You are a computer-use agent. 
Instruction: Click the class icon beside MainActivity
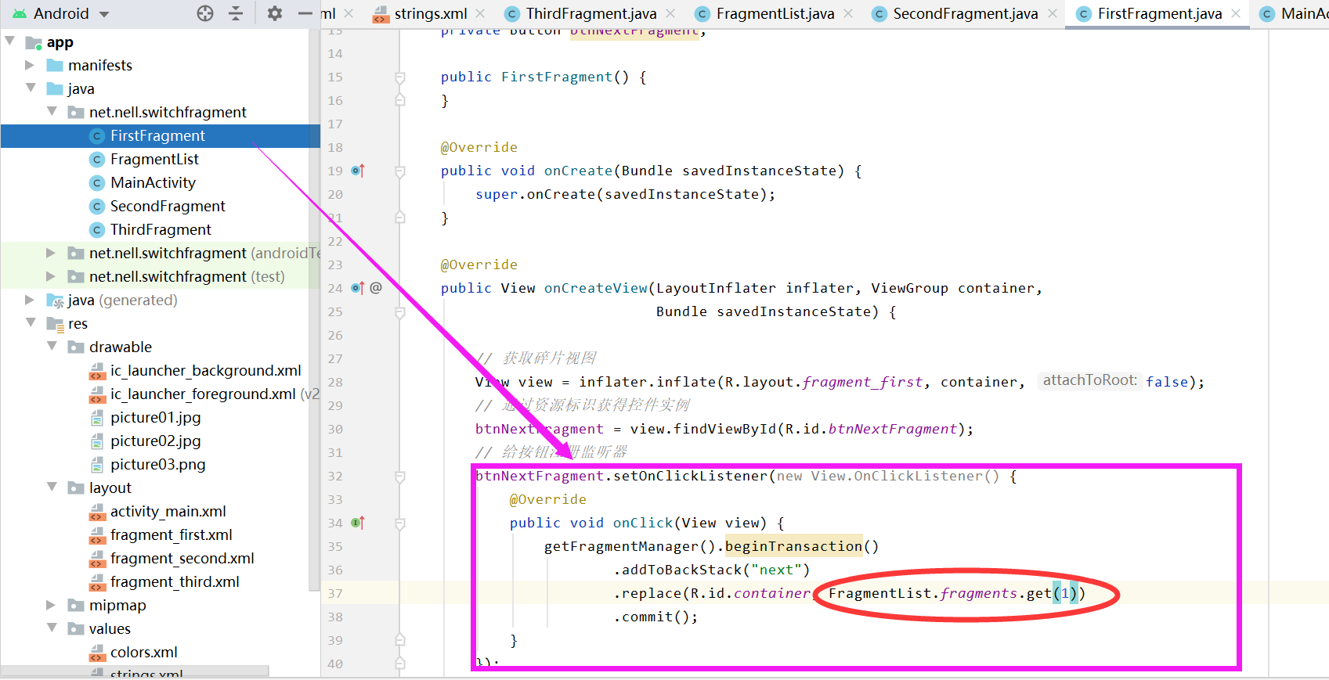pos(97,183)
